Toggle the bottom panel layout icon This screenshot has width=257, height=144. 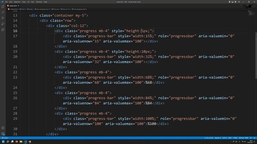point(233,2)
